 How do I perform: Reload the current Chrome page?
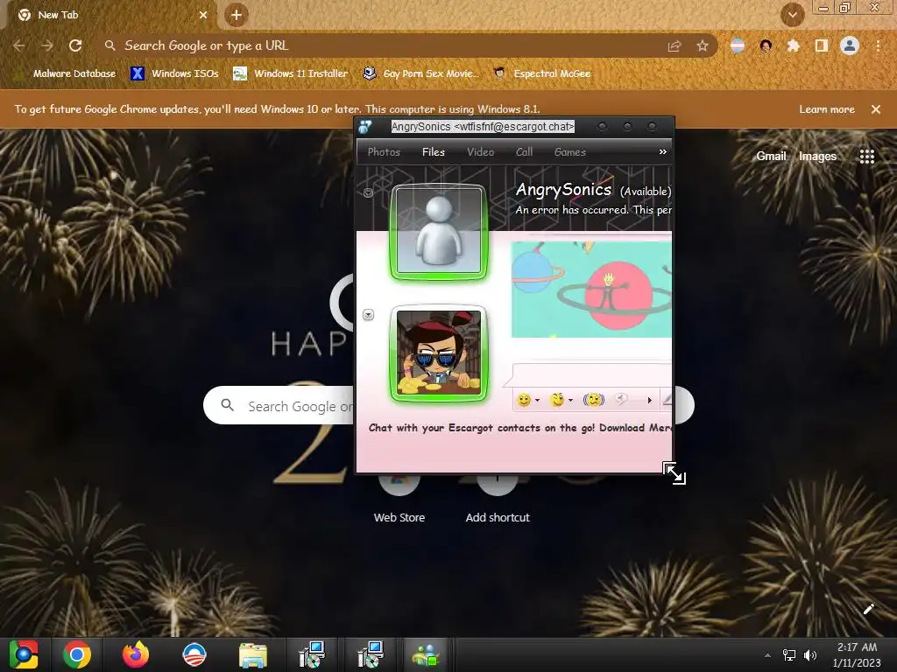tap(75, 45)
